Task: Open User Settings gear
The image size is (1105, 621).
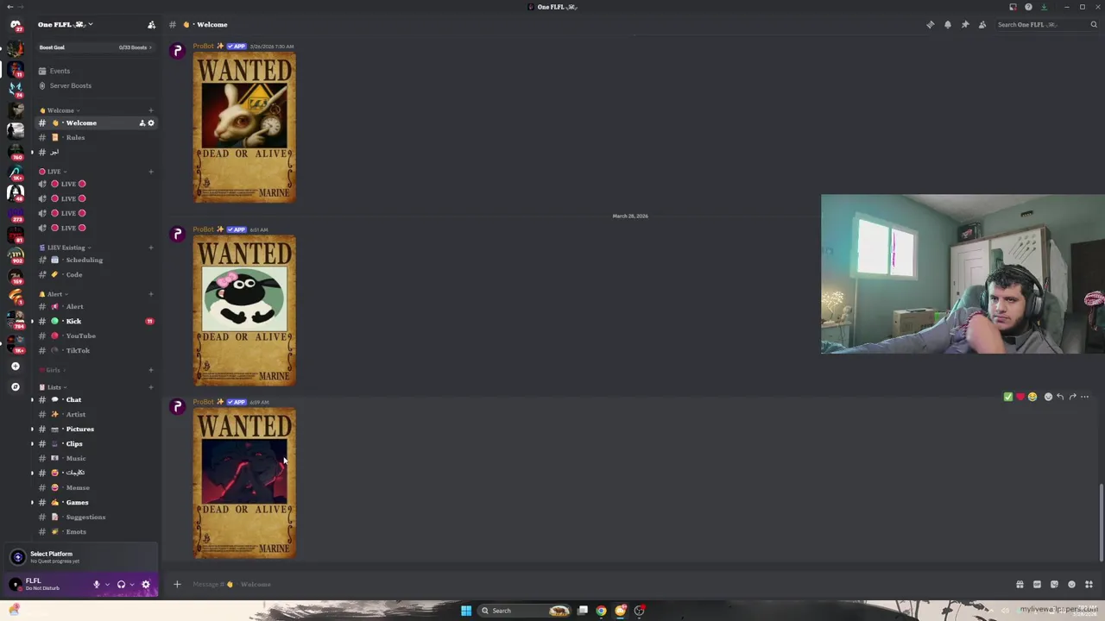Action: 145,584
